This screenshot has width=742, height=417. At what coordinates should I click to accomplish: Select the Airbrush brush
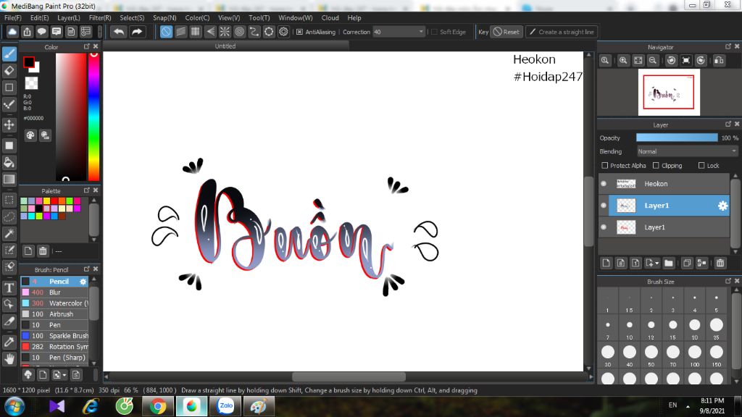coord(54,314)
